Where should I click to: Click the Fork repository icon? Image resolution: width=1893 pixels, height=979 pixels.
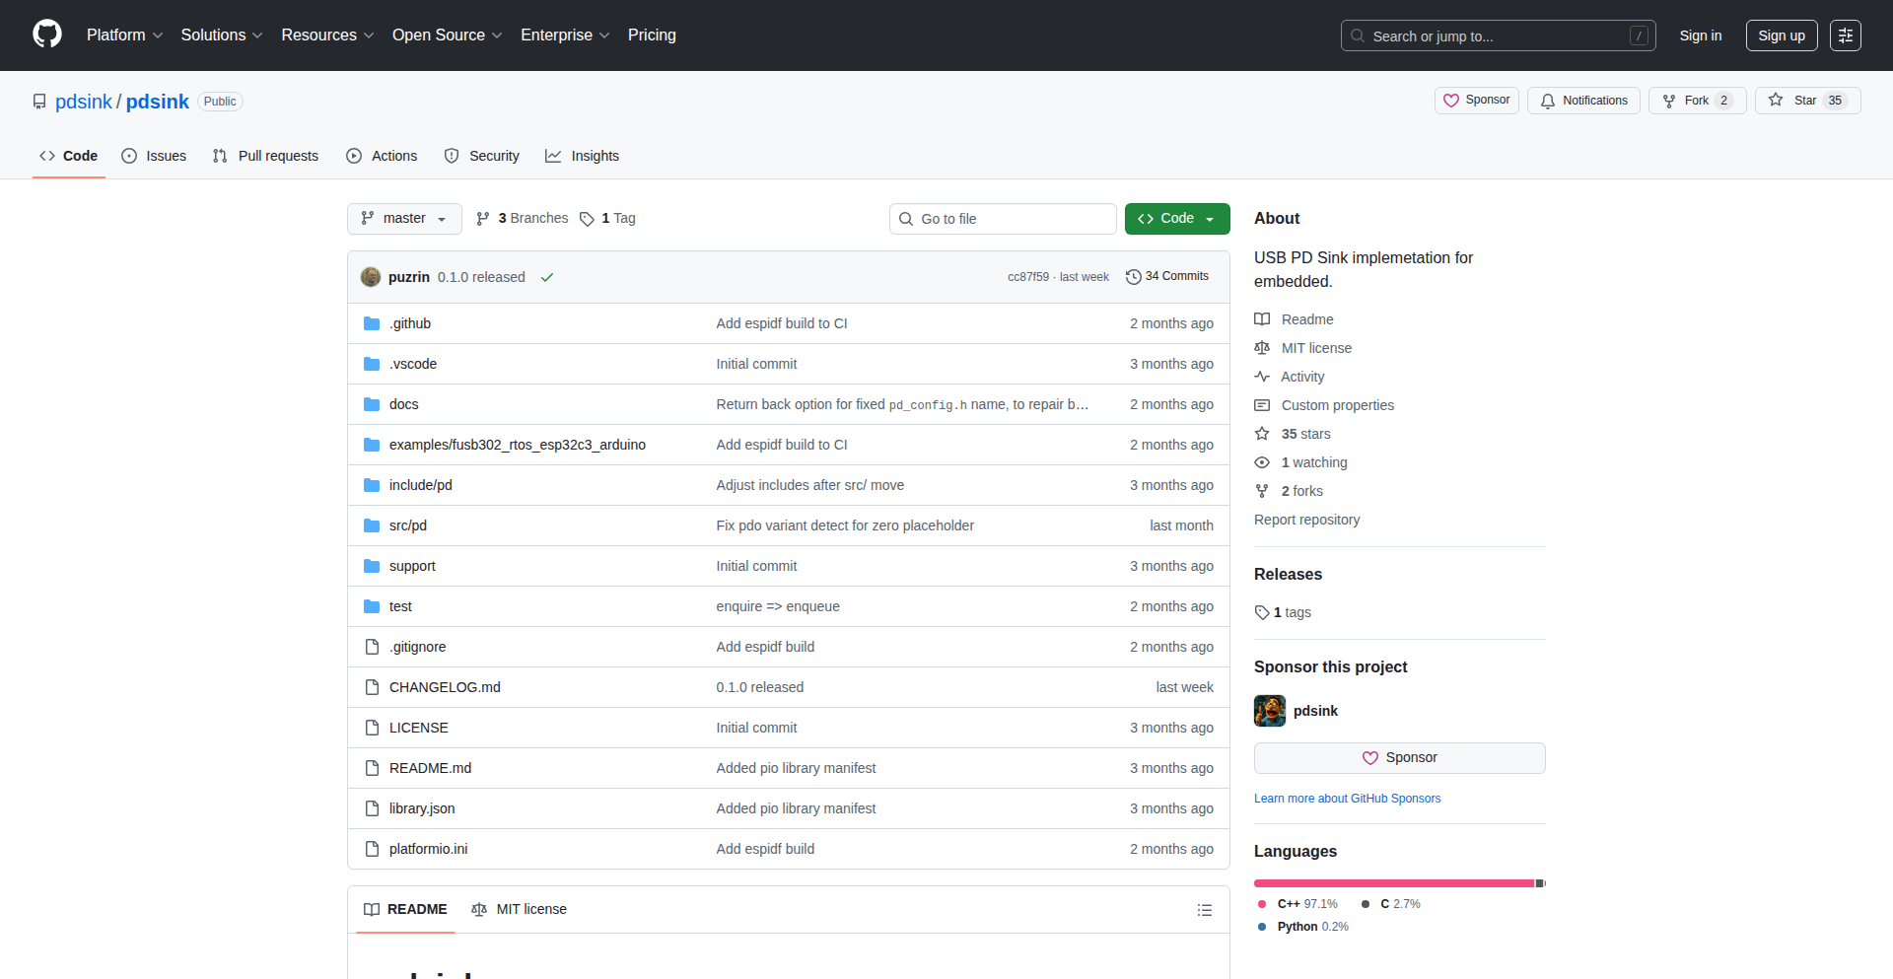(x=1669, y=101)
